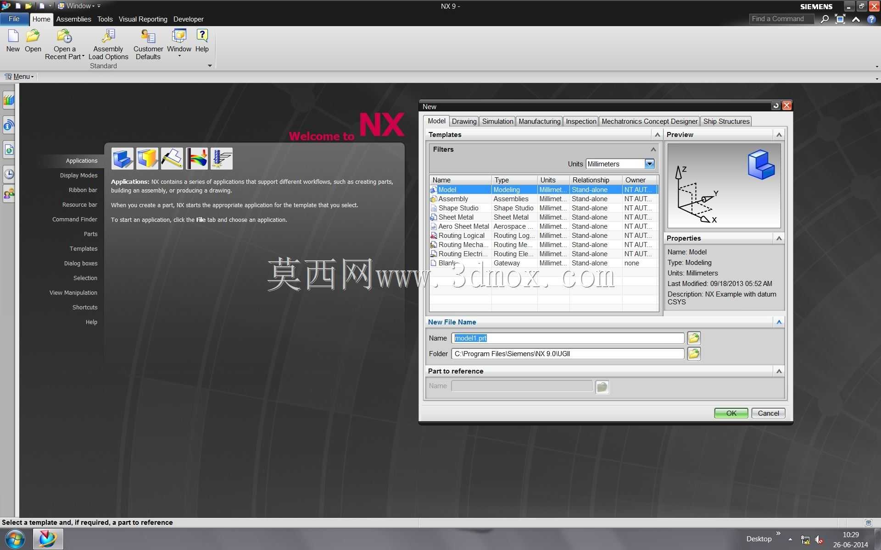The height and width of the screenshot is (550, 881).
Task: Reset the New dialog with refresh icon
Action: 776,106
